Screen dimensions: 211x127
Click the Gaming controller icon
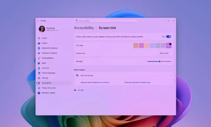(x=39, y=78)
